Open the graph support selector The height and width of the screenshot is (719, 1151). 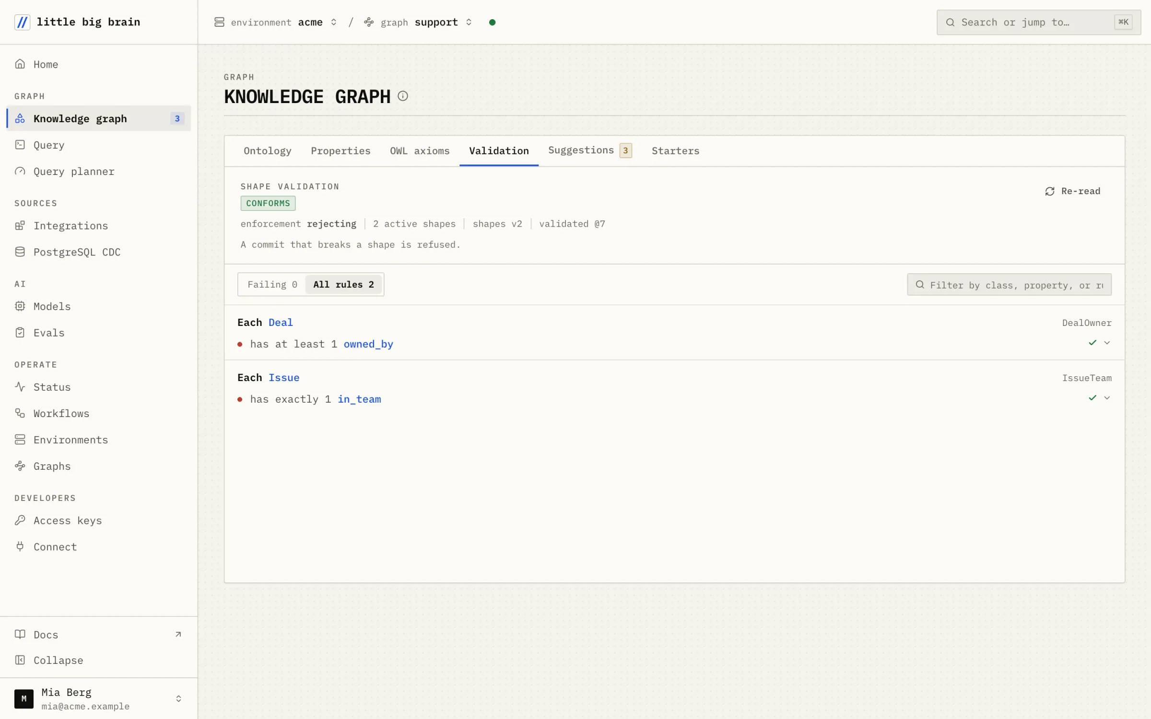pos(418,22)
